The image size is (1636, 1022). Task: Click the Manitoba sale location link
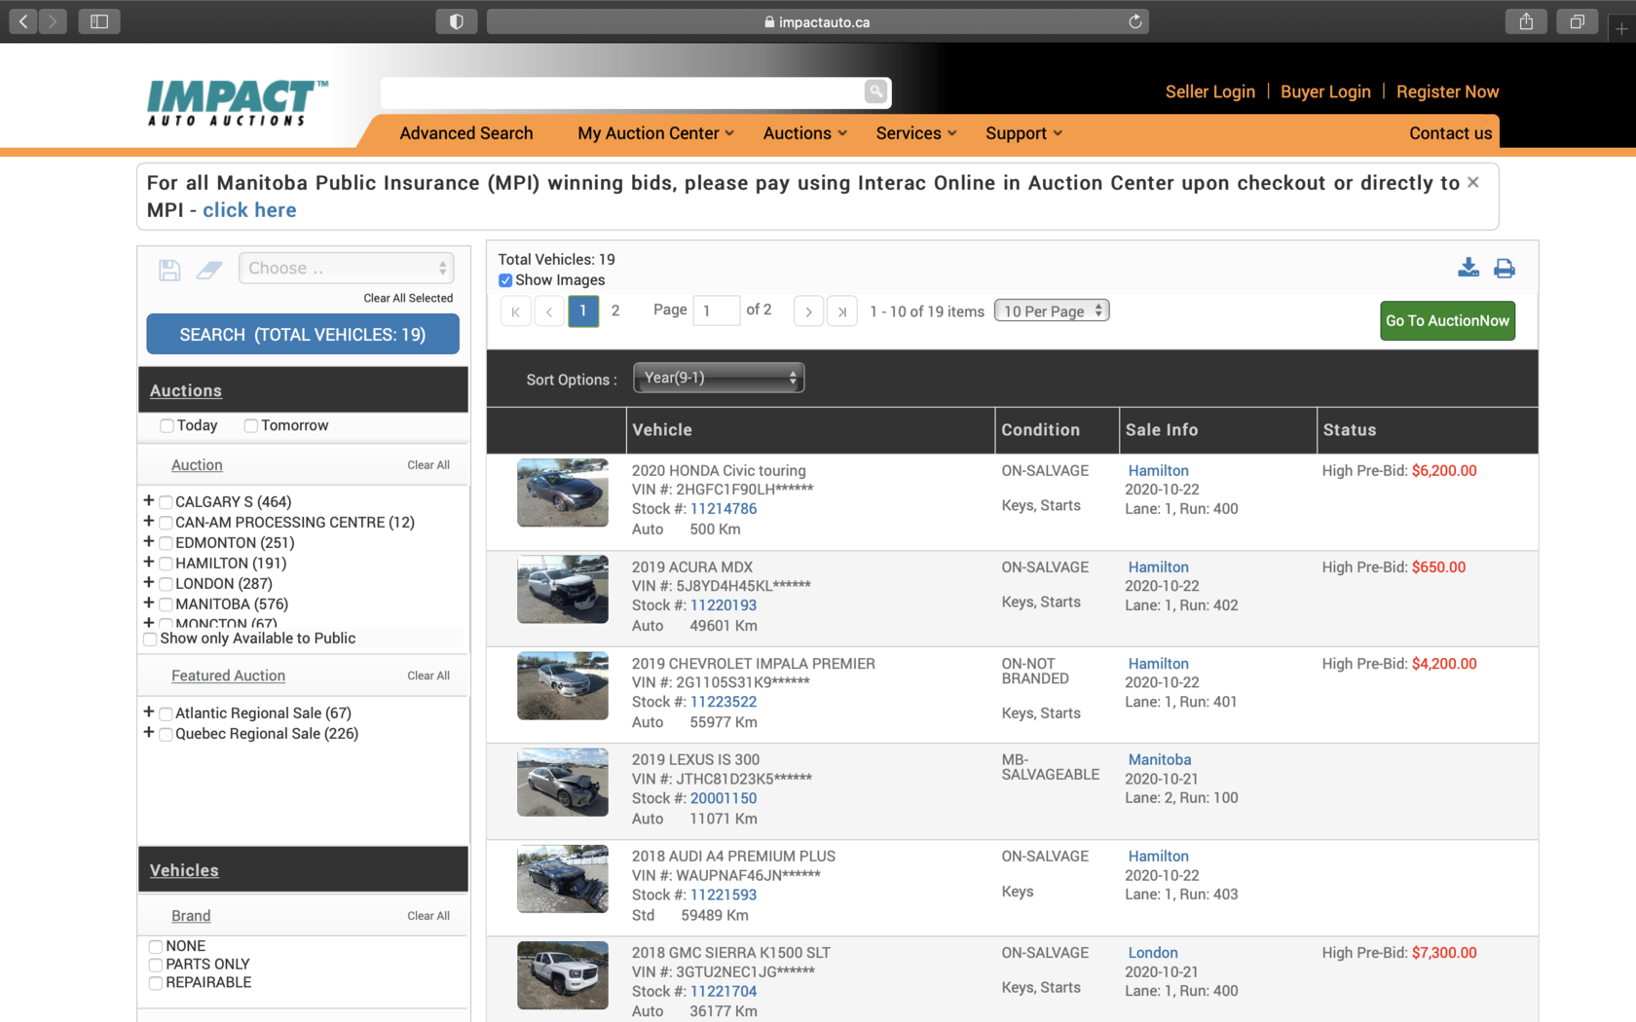[x=1160, y=759]
